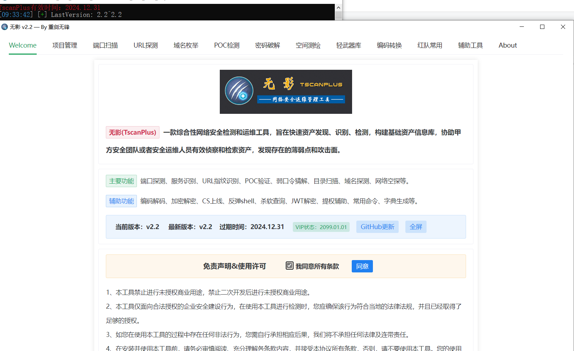The image size is (574, 351).
Task: Click the 免责声明&使用许可 heading
Action: click(235, 266)
